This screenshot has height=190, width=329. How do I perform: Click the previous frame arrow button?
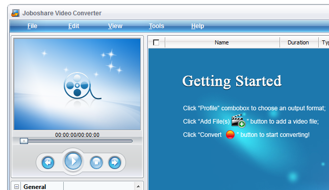point(48,162)
